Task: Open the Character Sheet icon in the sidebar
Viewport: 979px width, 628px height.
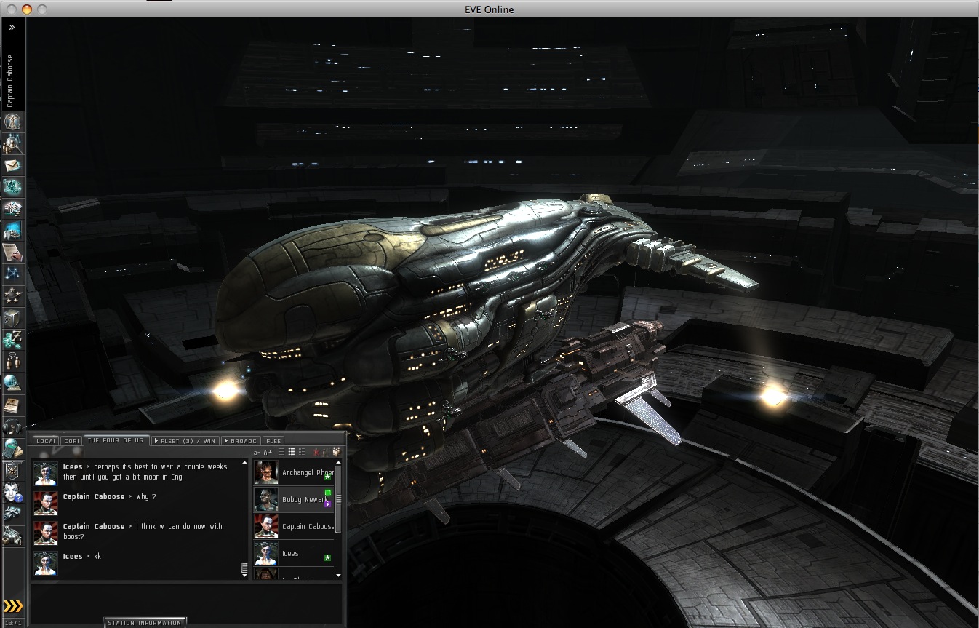Action: pyautogui.click(x=13, y=121)
